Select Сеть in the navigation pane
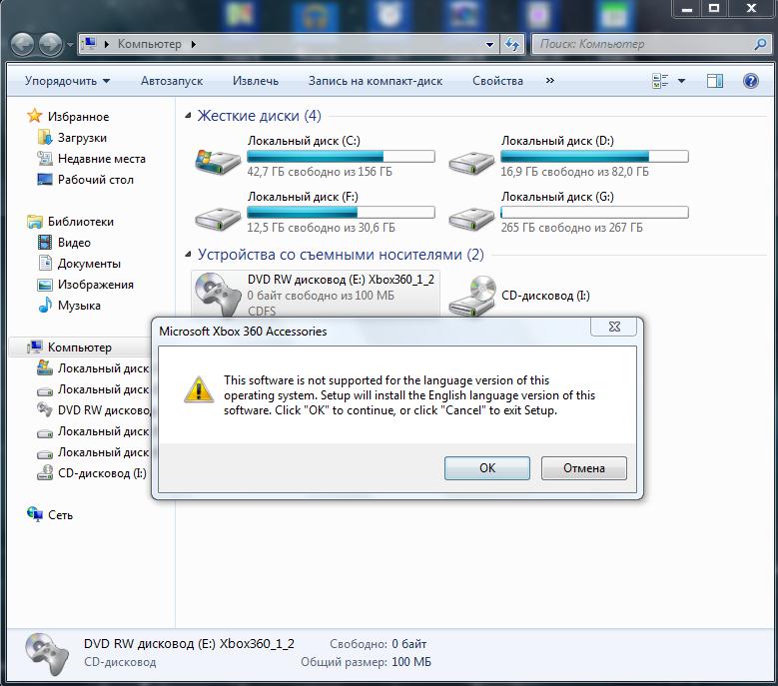778x686 pixels. click(60, 515)
